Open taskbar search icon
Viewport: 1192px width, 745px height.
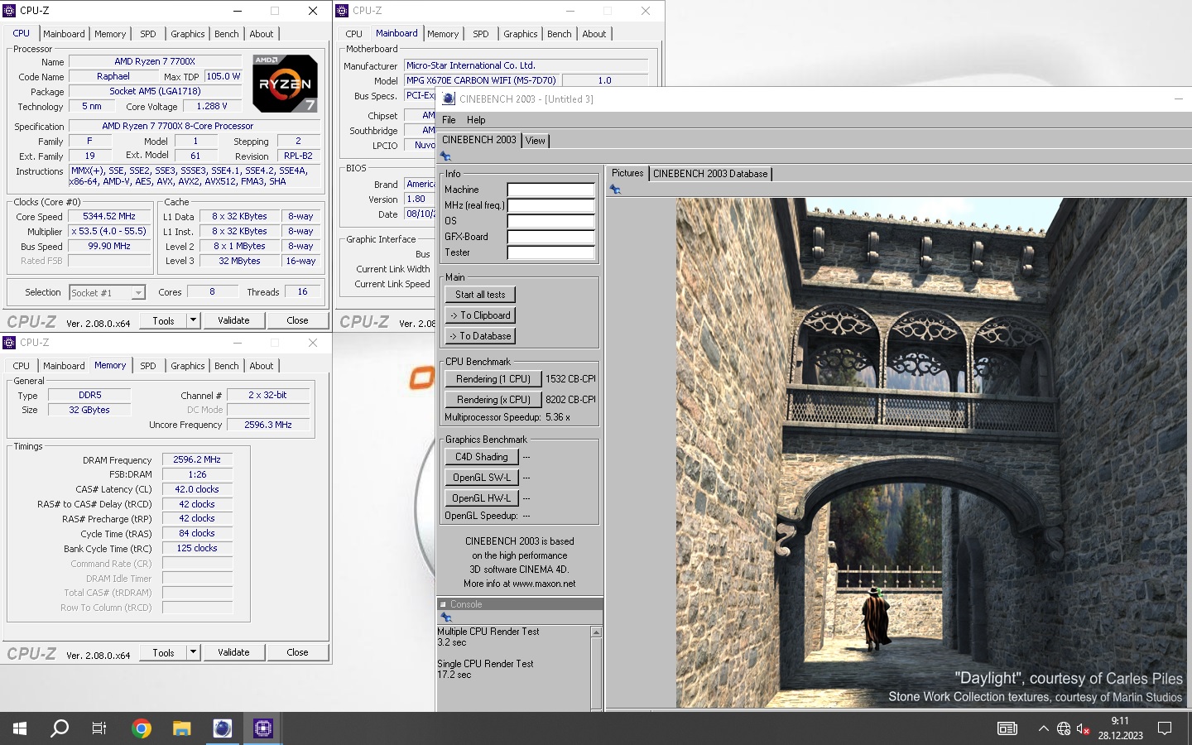[60, 728]
